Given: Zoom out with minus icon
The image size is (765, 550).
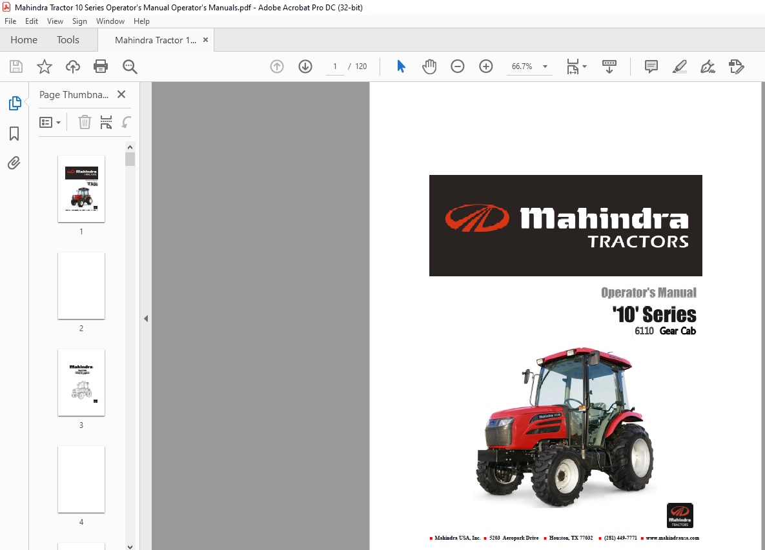Looking at the screenshot, I should pos(458,66).
